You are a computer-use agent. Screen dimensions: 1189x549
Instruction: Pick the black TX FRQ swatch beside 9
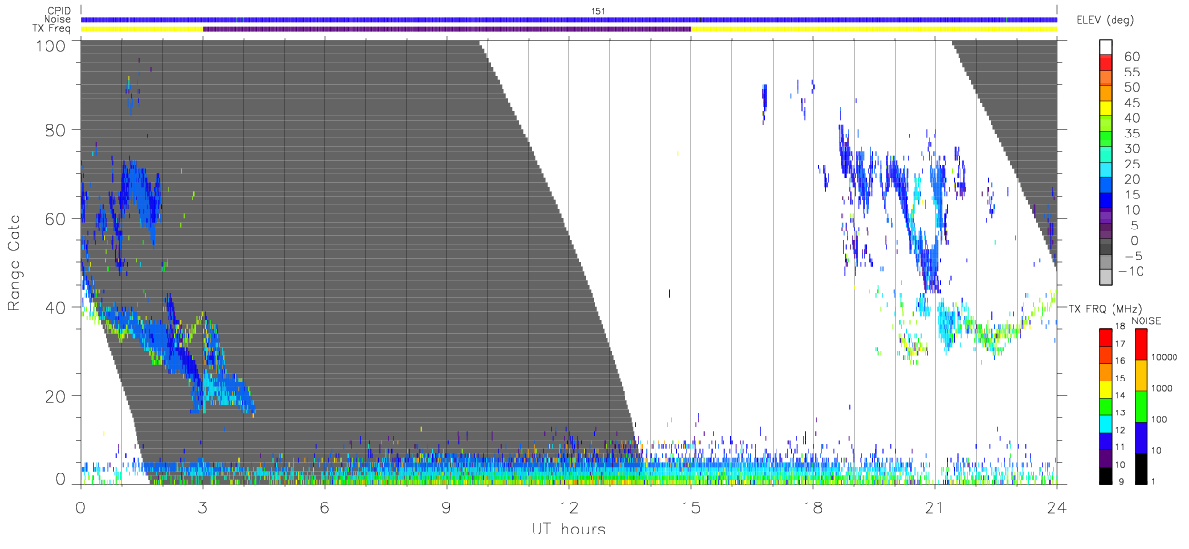[1106, 476]
